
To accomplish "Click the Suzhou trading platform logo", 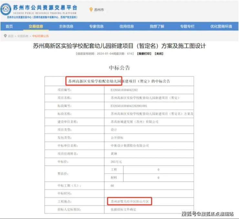I will [6, 9].
